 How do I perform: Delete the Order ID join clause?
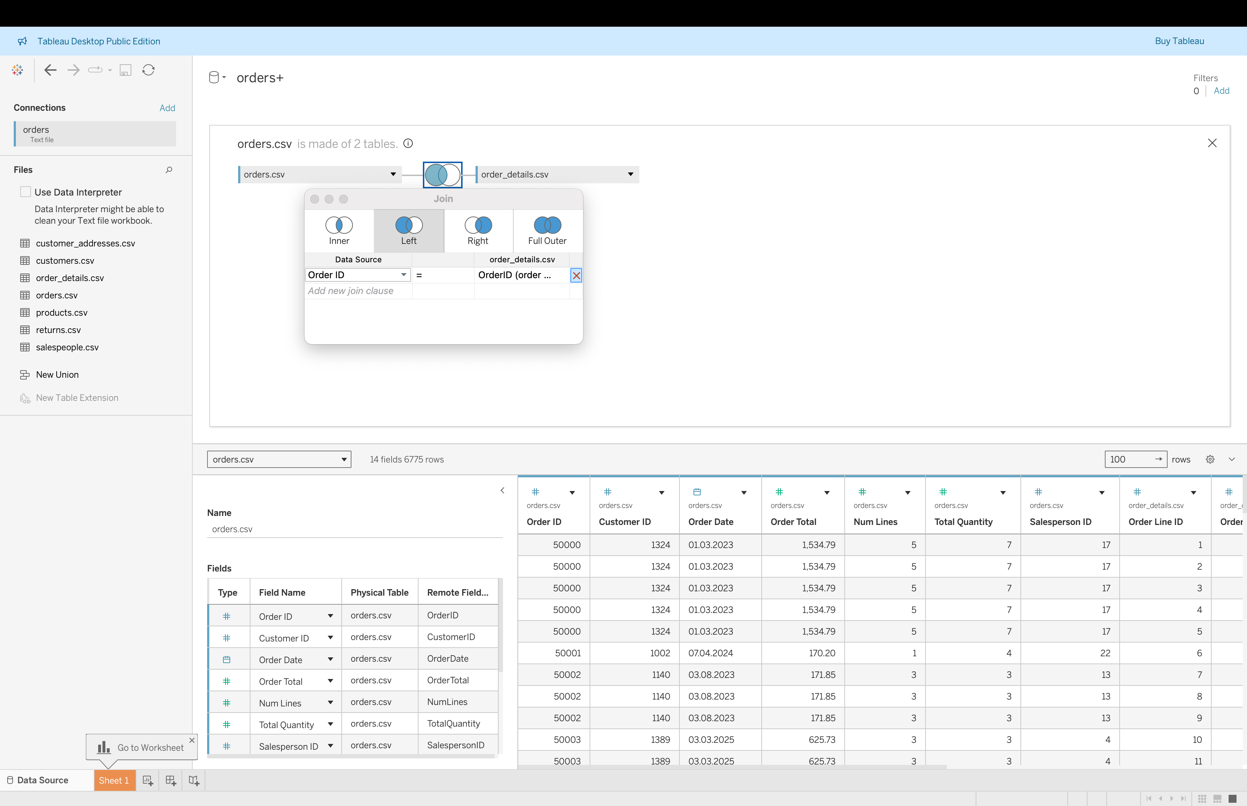[x=576, y=275]
